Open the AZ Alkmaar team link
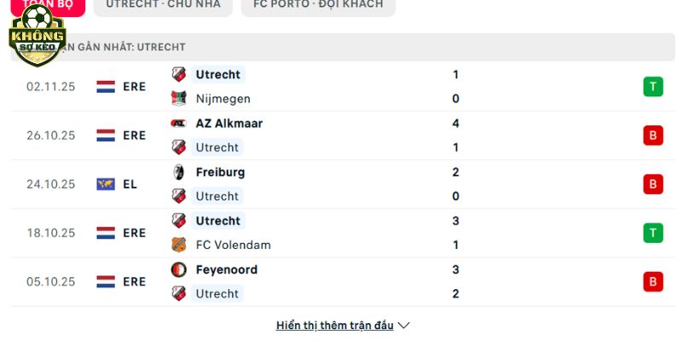This screenshot has height=341, width=682. point(228,124)
